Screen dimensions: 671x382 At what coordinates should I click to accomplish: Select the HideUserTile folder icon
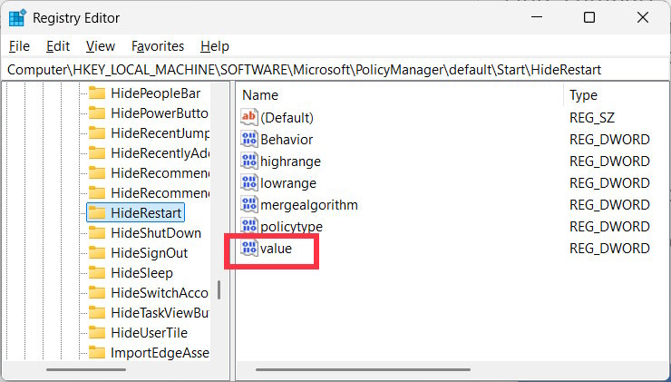[x=97, y=333]
